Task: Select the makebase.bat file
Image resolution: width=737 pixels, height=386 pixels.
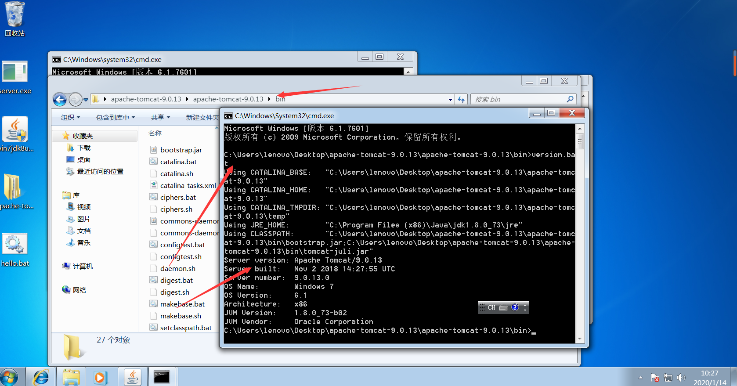Action: coord(182,304)
